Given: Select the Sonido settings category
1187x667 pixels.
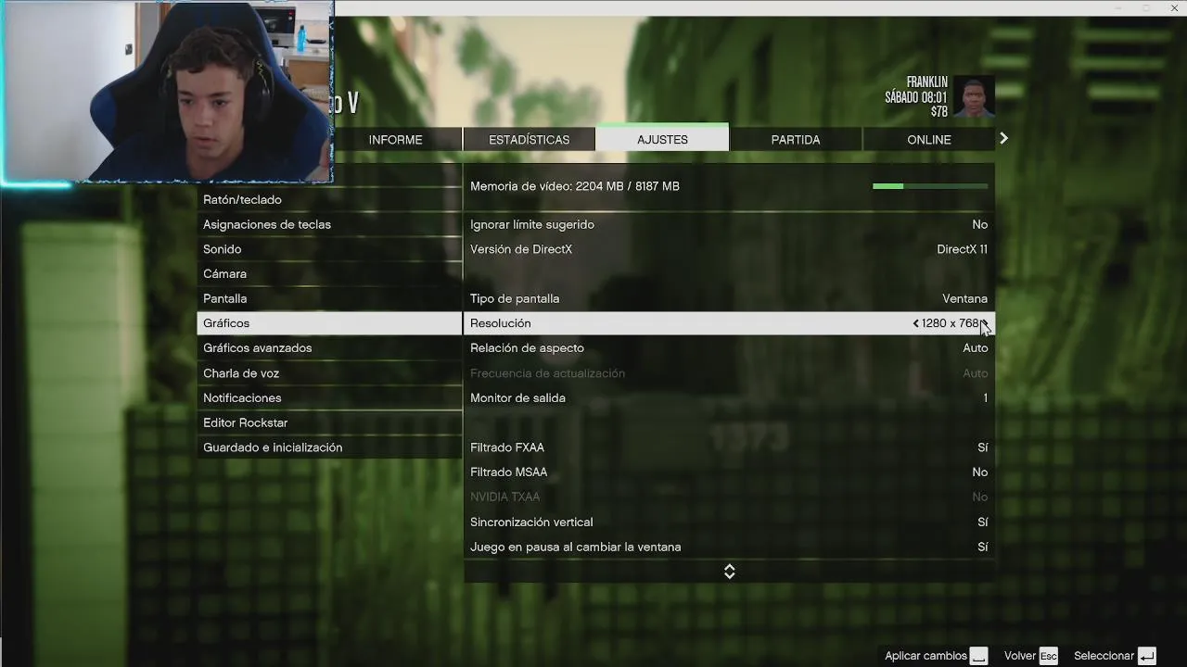Looking at the screenshot, I should pos(329,249).
